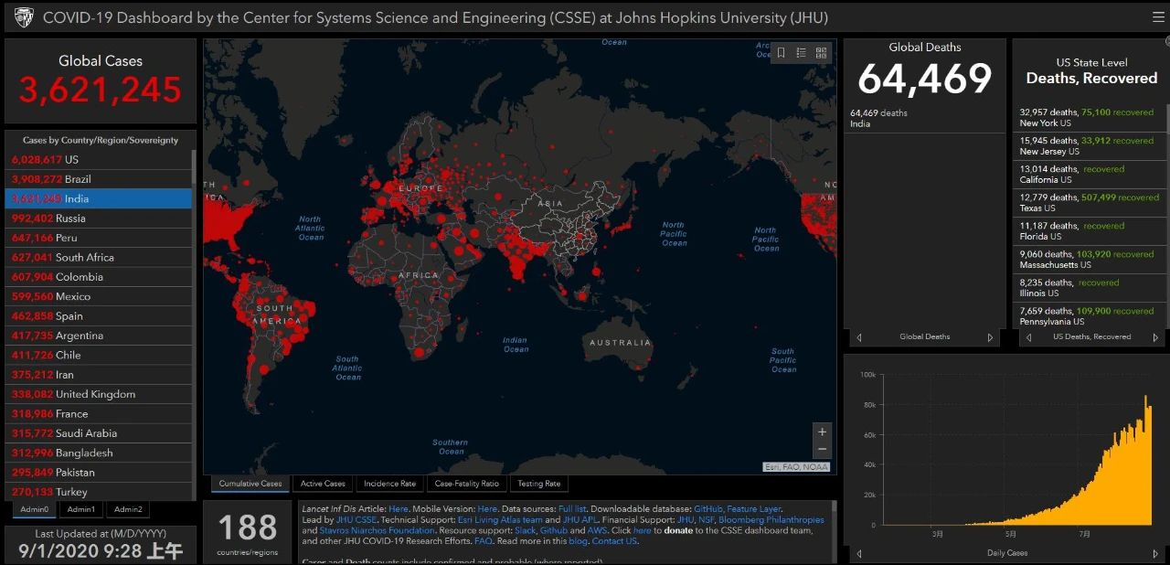Select the South Africa row

[99, 258]
